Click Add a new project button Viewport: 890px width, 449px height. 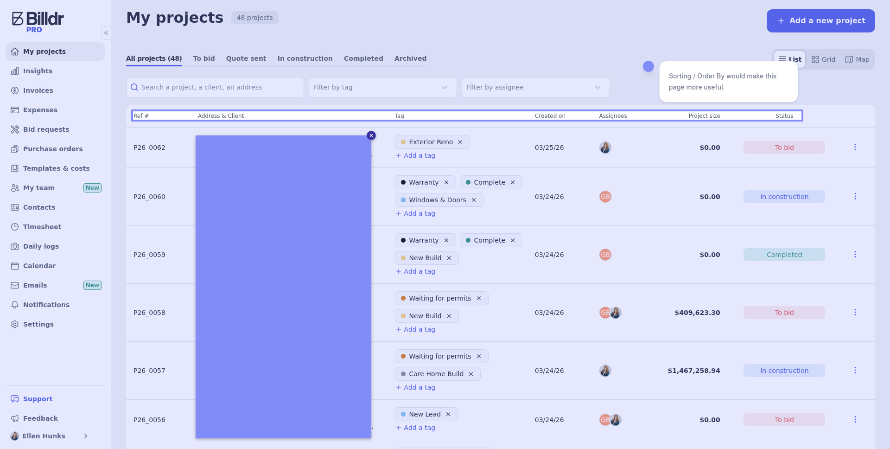pyautogui.click(x=820, y=21)
